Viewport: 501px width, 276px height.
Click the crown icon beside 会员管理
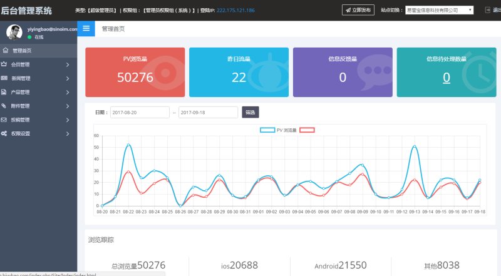(x=5, y=64)
